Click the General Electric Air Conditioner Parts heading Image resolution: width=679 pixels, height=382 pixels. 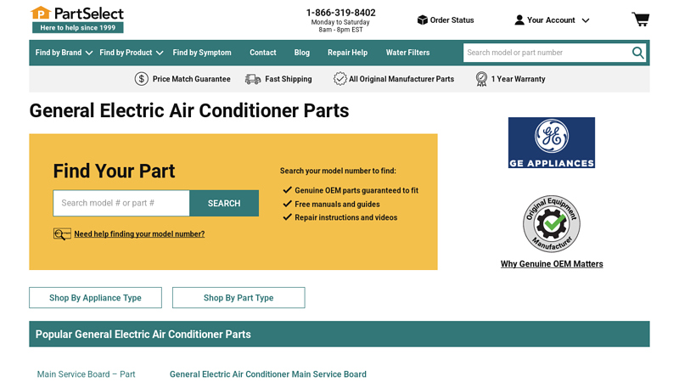[x=189, y=110]
